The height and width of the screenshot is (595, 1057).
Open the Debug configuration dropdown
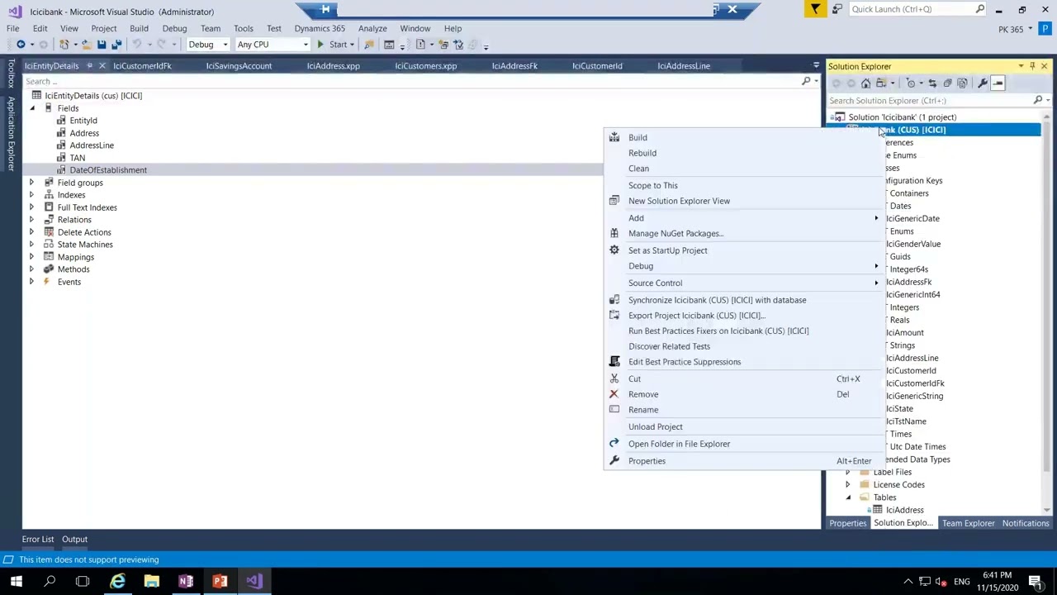click(207, 45)
